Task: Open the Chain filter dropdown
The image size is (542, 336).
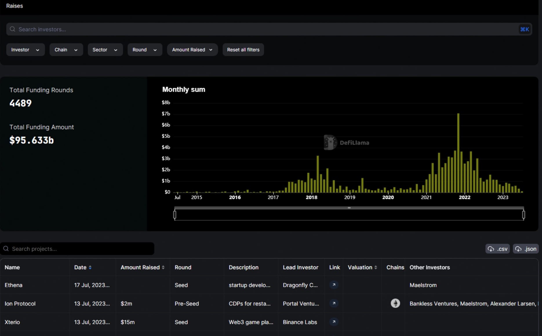Action: [66, 50]
